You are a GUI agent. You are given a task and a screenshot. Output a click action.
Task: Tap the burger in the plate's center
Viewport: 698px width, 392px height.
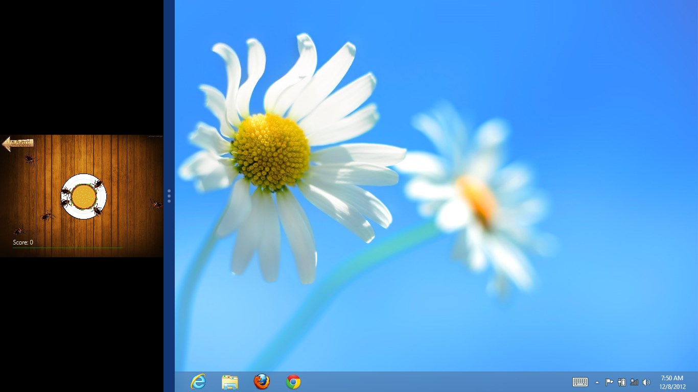pyautogui.click(x=83, y=197)
